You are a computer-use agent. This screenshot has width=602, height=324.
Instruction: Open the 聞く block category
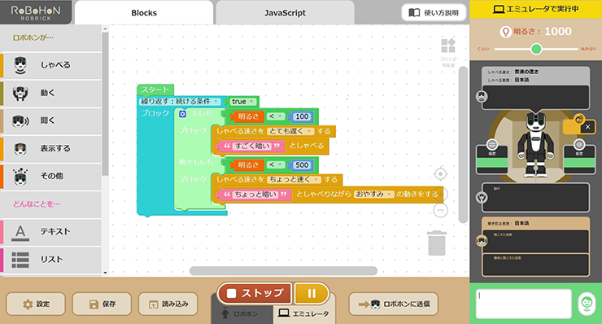pyautogui.click(x=50, y=120)
